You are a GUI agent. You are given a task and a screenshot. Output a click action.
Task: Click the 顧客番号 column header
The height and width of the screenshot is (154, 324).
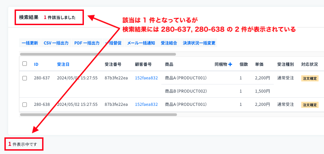[x=143, y=64]
